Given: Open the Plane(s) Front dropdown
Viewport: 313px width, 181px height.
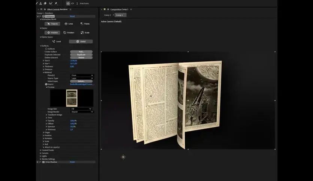Looking at the screenshot, I should coord(82,75).
